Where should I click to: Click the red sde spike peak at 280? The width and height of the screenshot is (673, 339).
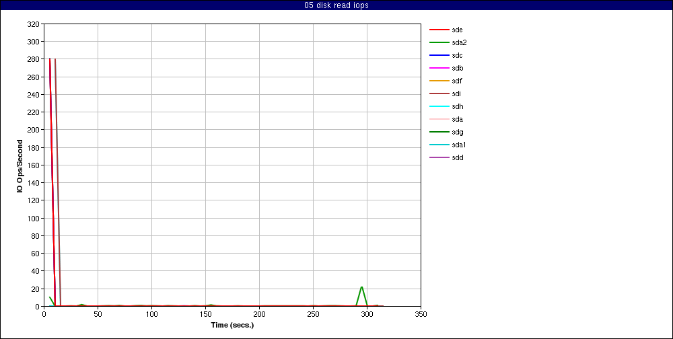pos(50,59)
